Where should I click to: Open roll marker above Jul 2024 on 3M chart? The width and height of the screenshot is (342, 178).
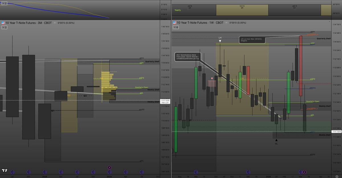click(12, 172)
